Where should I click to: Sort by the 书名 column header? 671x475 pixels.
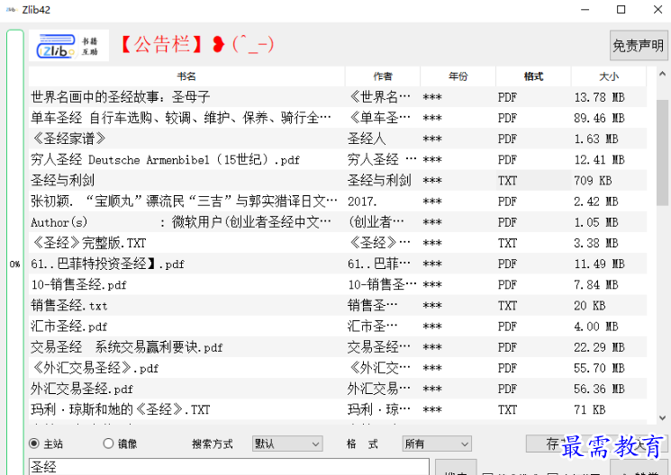[x=186, y=76]
